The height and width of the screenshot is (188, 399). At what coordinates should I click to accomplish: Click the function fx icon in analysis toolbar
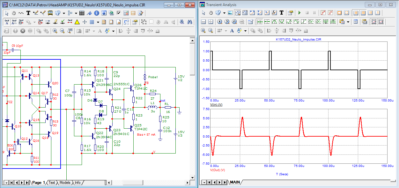pos(274,13)
